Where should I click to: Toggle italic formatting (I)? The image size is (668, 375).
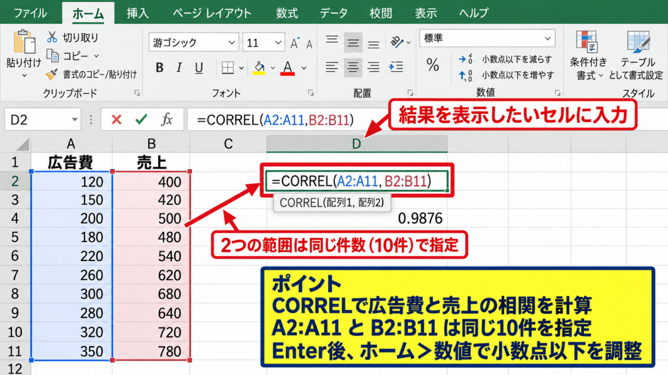[179, 68]
